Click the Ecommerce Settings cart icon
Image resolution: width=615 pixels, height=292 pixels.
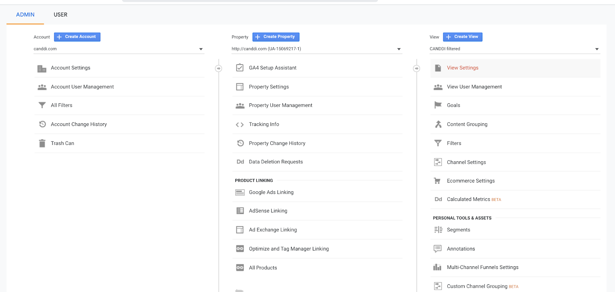tap(437, 181)
